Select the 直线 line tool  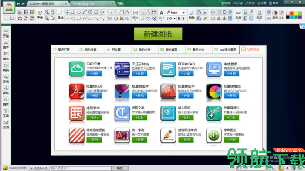(x=61, y=15)
